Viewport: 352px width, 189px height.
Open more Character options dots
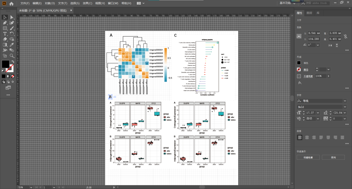pyautogui.click(x=347, y=124)
